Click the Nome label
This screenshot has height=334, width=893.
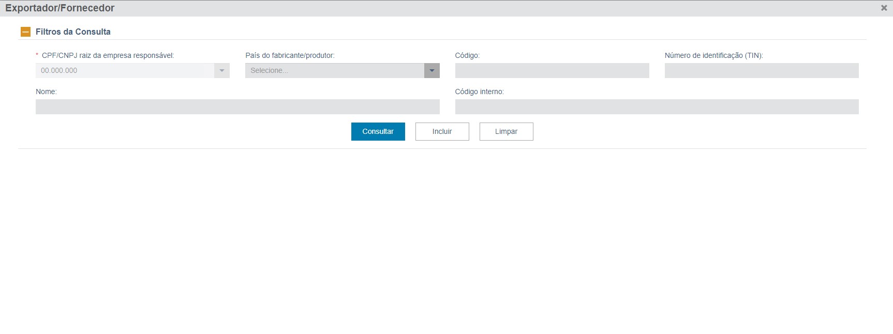[46, 92]
